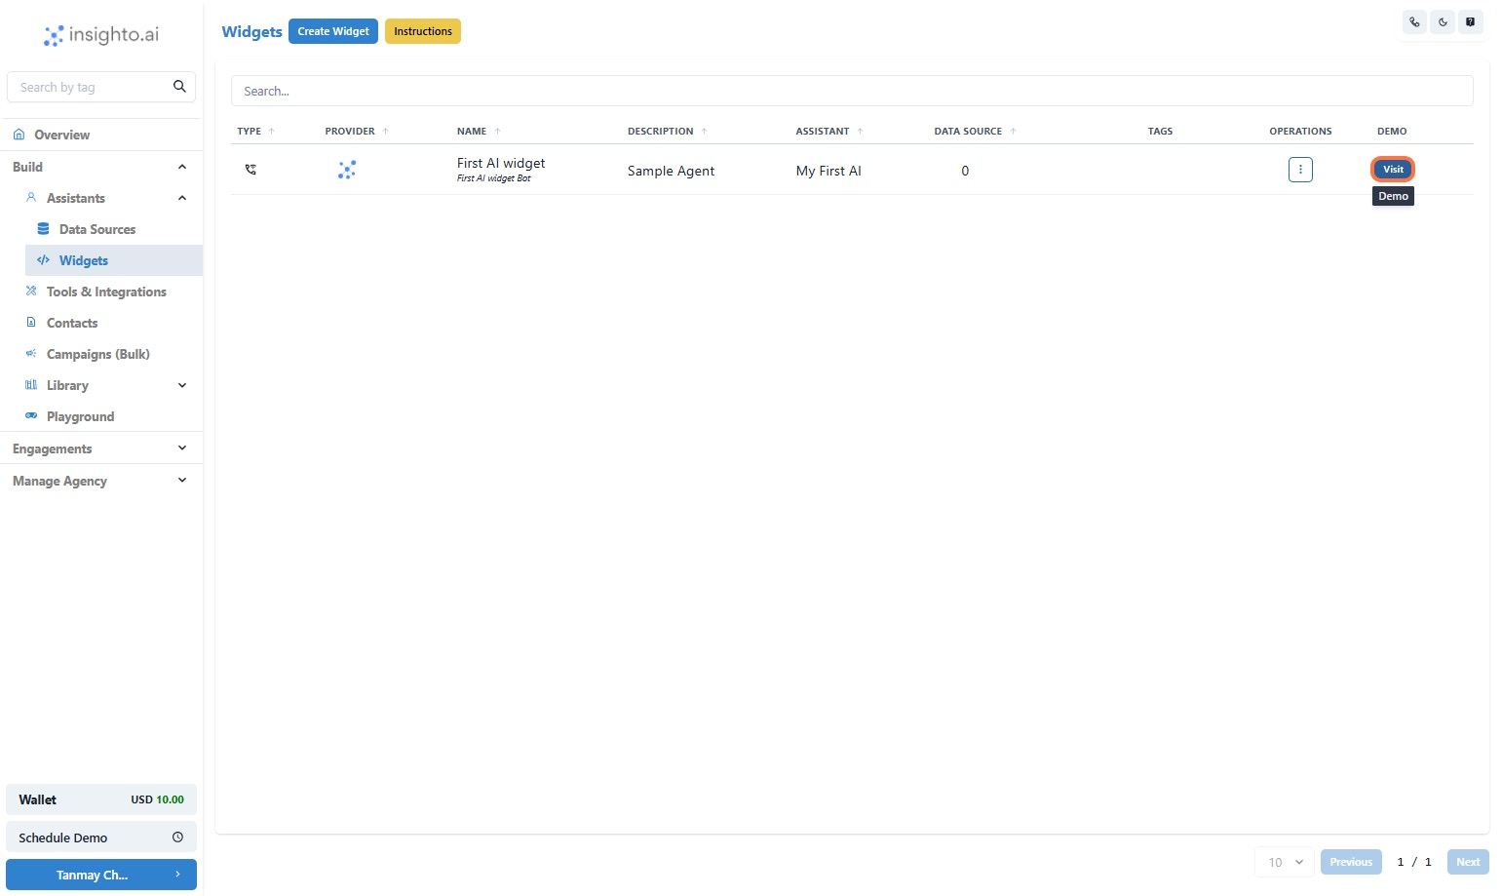Click the Next page button

click(1468, 862)
